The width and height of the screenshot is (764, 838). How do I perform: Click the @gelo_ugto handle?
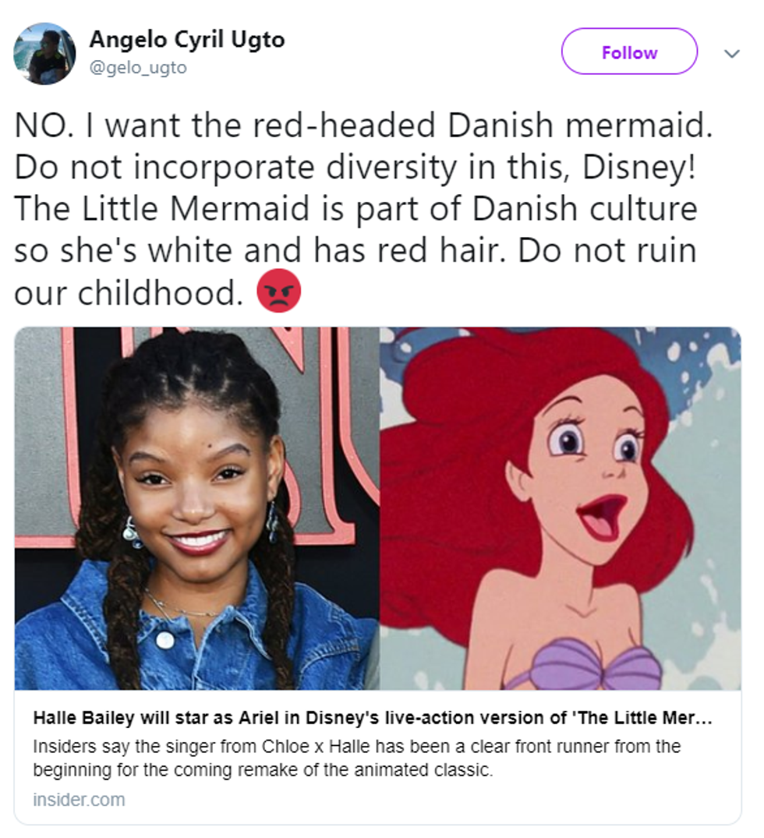(x=138, y=68)
